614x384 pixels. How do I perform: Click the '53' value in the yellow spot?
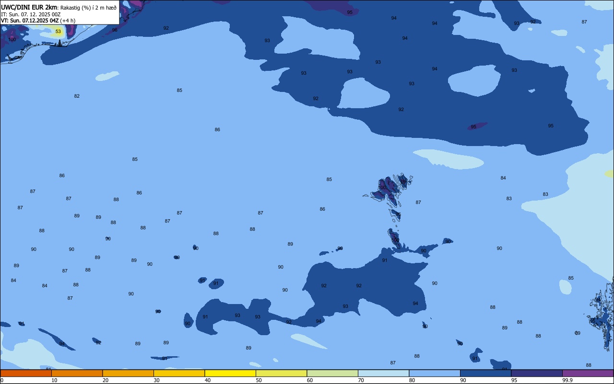pos(58,32)
